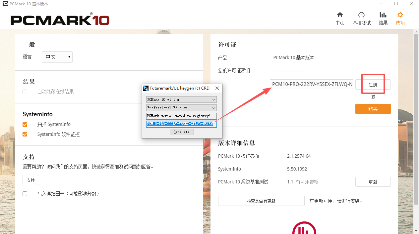Expand the Professional Edition dropdown in keygen
This screenshot has height=234, width=419.
(181, 108)
